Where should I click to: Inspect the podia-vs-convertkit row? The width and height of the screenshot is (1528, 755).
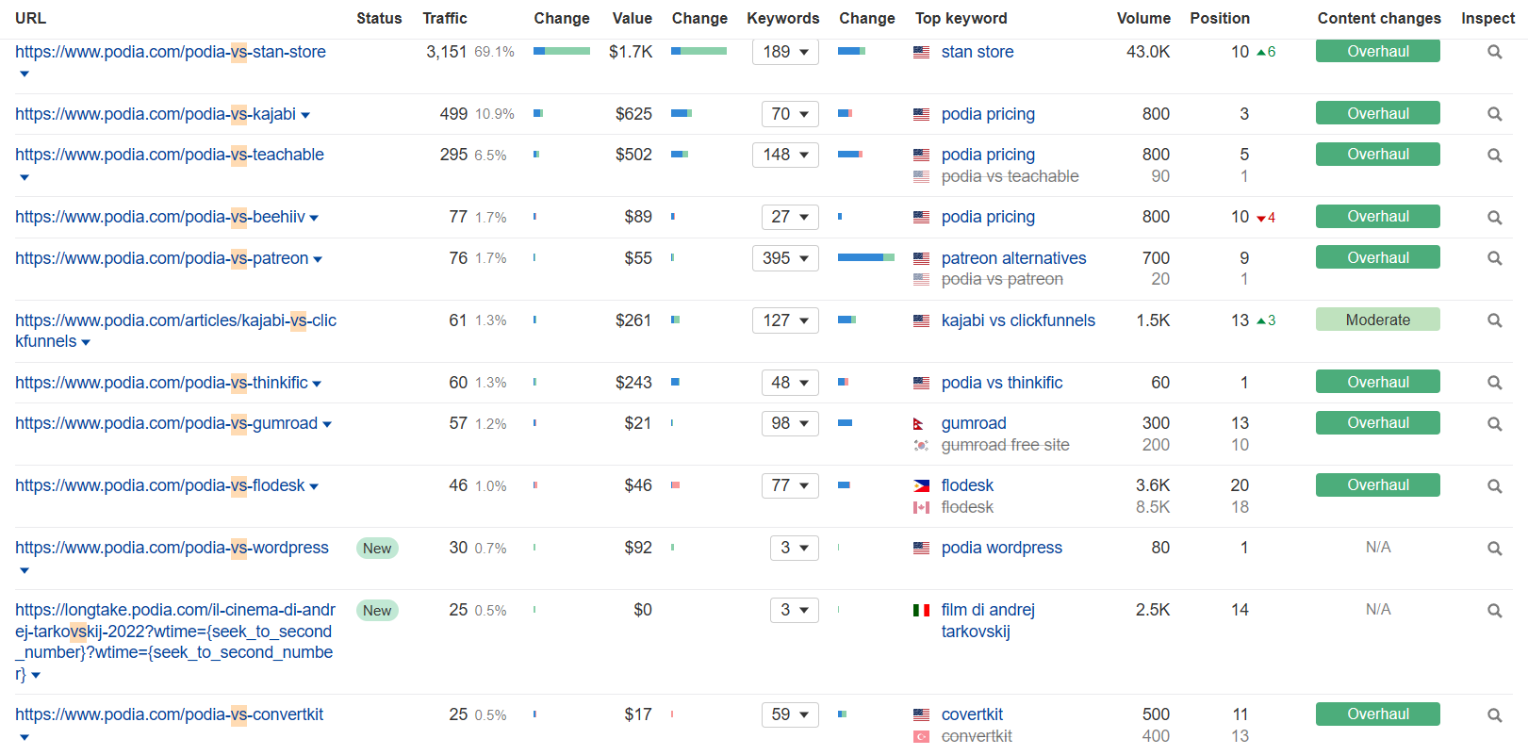tap(1494, 714)
